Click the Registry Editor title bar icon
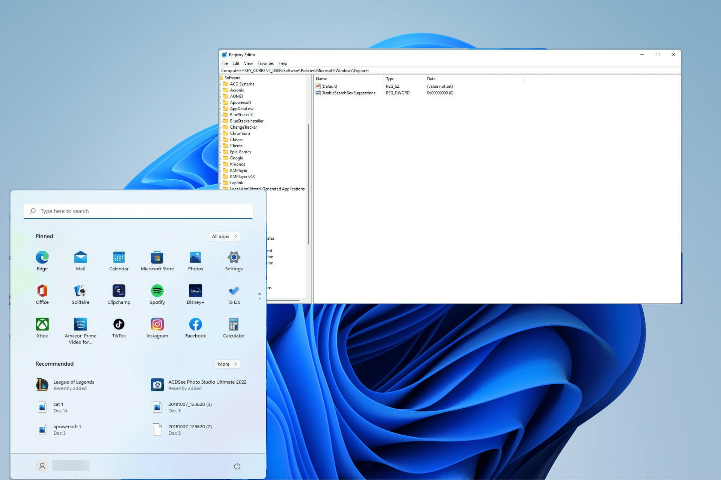The width and height of the screenshot is (721, 480). point(224,55)
